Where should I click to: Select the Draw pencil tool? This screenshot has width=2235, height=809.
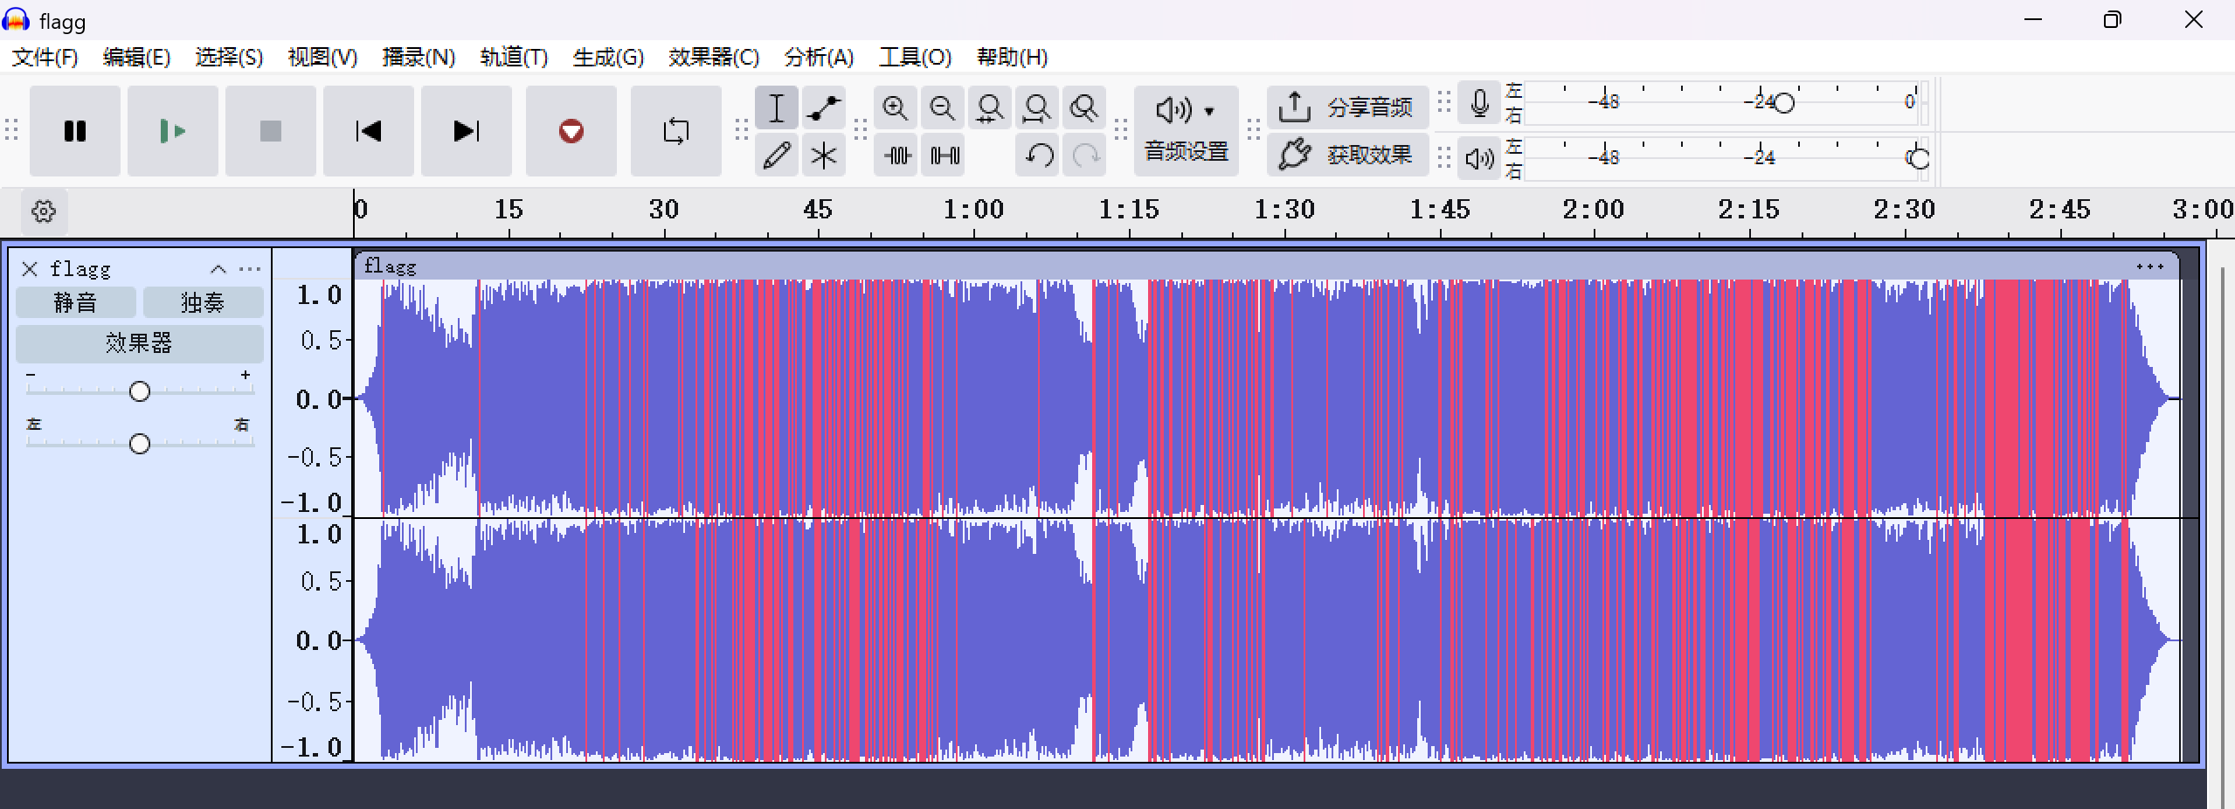(777, 156)
